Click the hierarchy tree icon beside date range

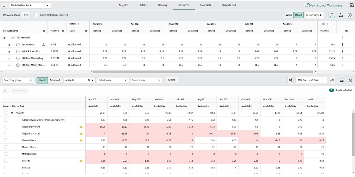click(x=290, y=80)
